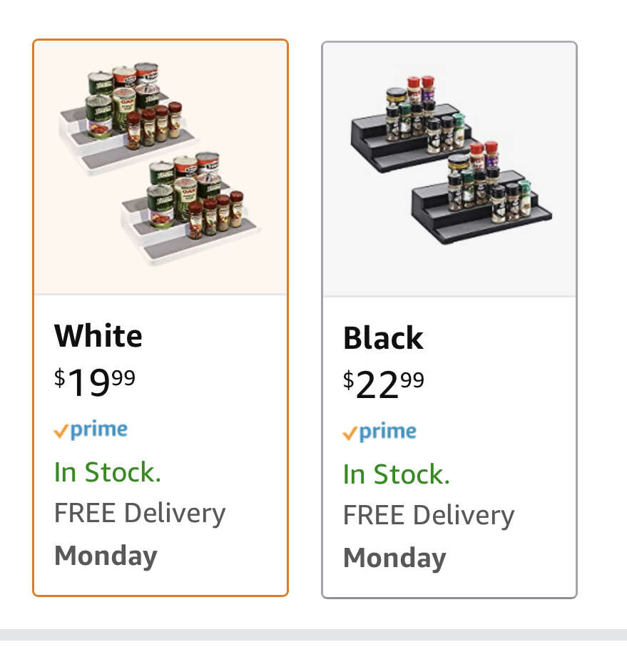Click the $19.99 price
The width and height of the screenshot is (627, 647).
(95, 382)
